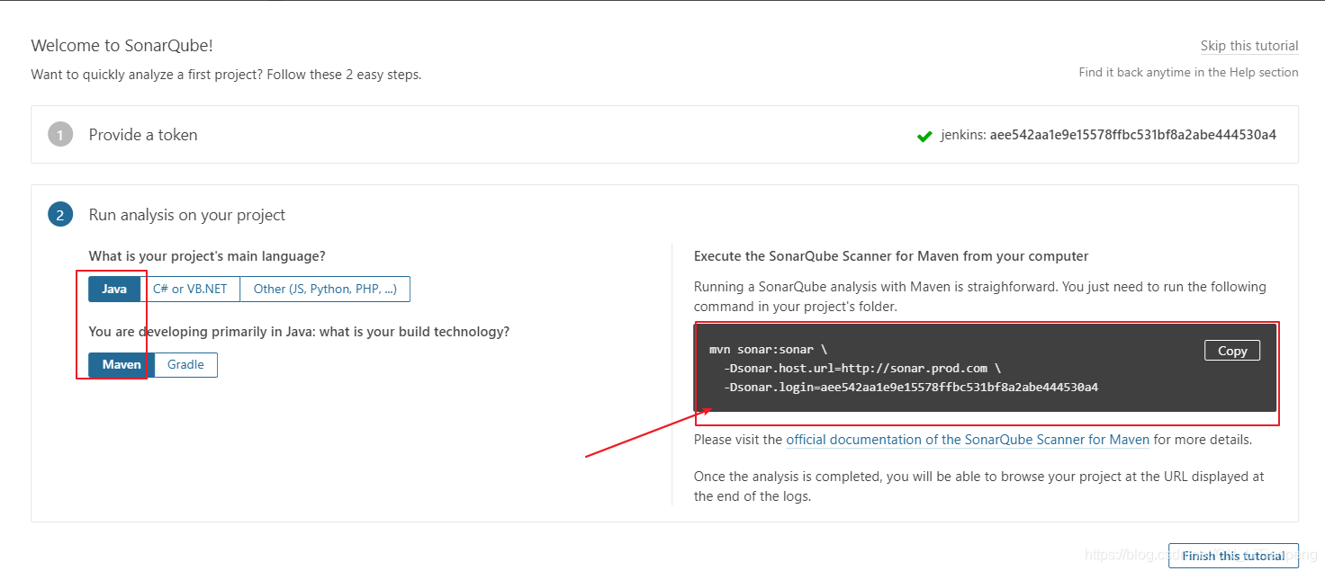
Task: Click step 1 number circle
Action: point(60,135)
